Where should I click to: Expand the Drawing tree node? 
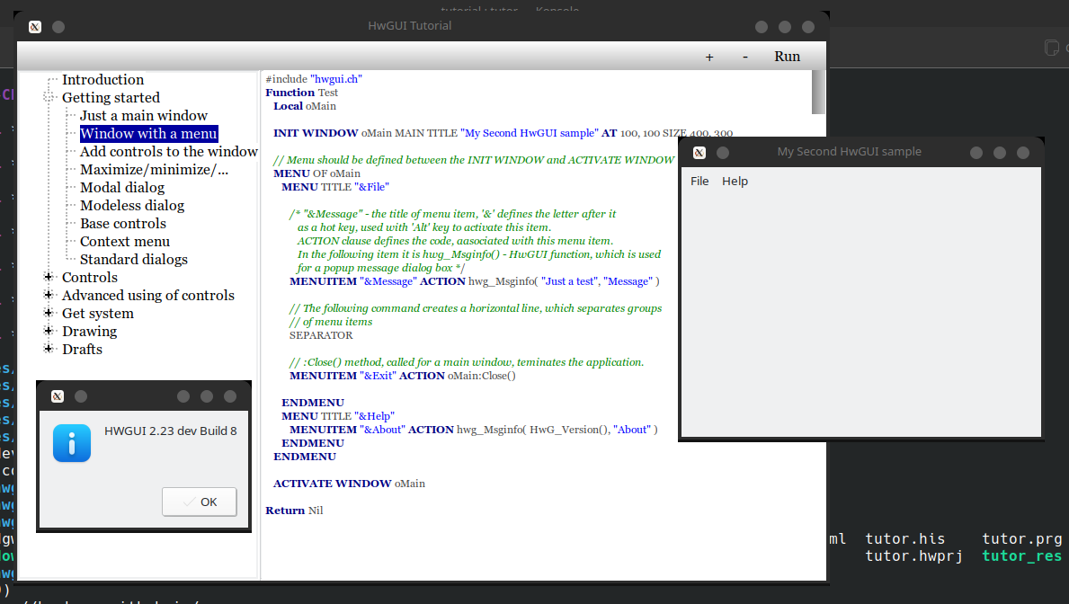[49, 331]
